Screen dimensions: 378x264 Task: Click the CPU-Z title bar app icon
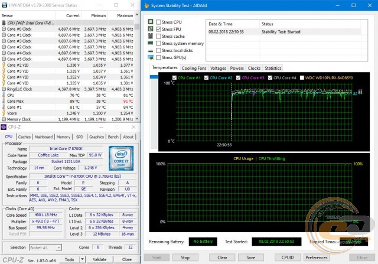point(4,127)
